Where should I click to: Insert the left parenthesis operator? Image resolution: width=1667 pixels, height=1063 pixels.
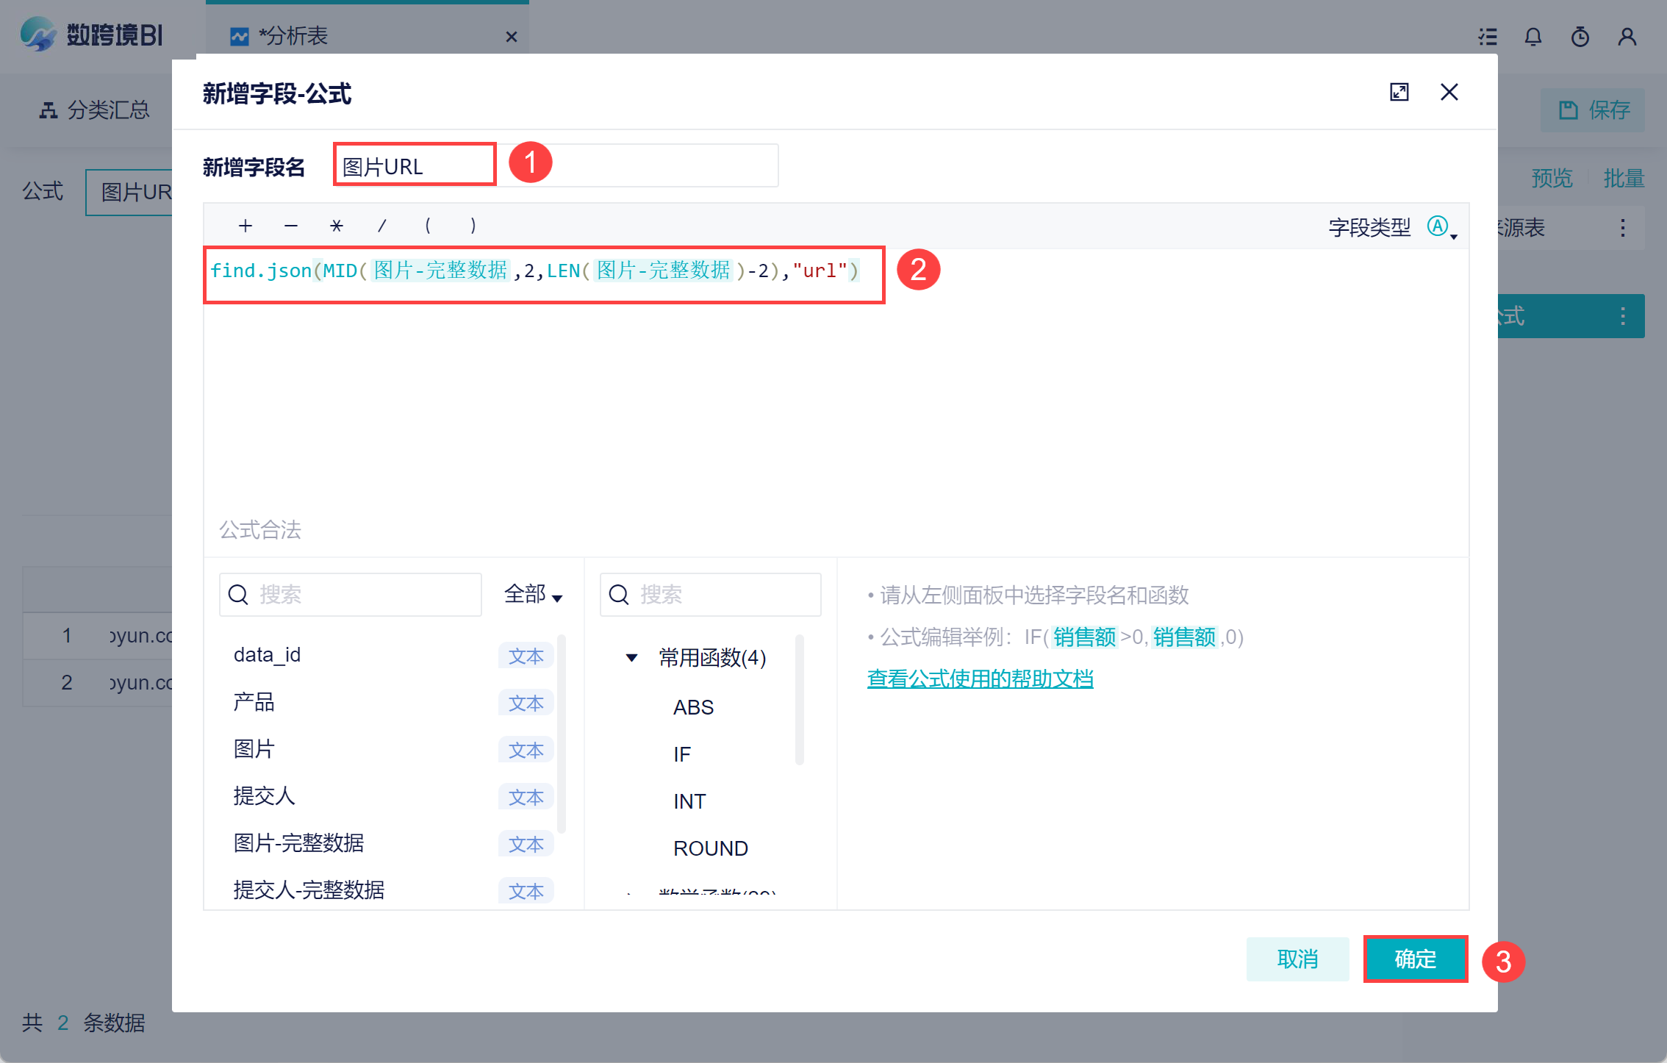click(x=427, y=226)
